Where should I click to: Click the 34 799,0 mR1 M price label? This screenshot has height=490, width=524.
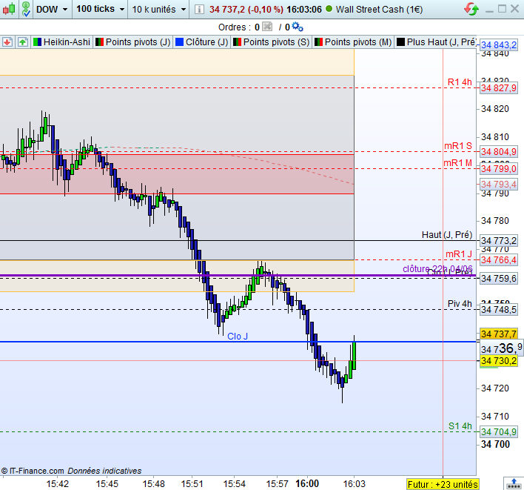point(499,169)
